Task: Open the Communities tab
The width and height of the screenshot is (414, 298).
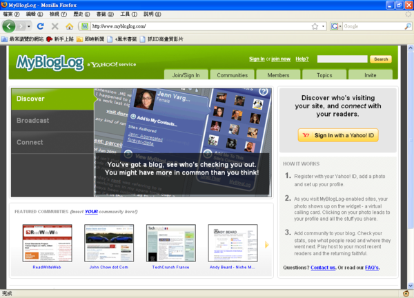Action: (x=233, y=75)
